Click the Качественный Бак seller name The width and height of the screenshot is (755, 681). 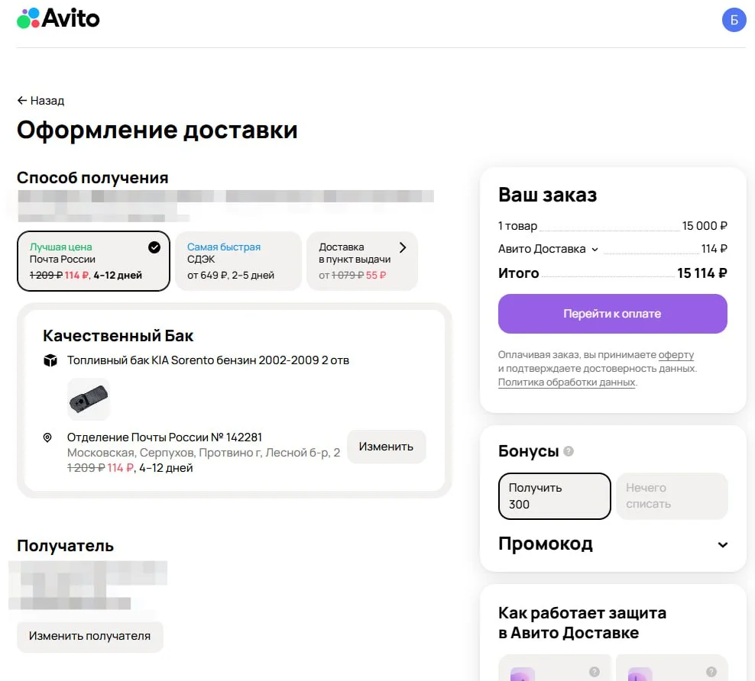pos(118,336)
